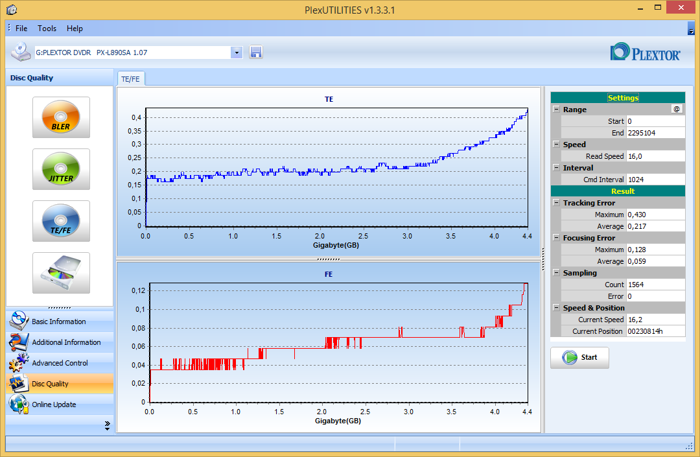Go to Additional Information section
Screen dimensions: 700x457
[x=60, y=342]
